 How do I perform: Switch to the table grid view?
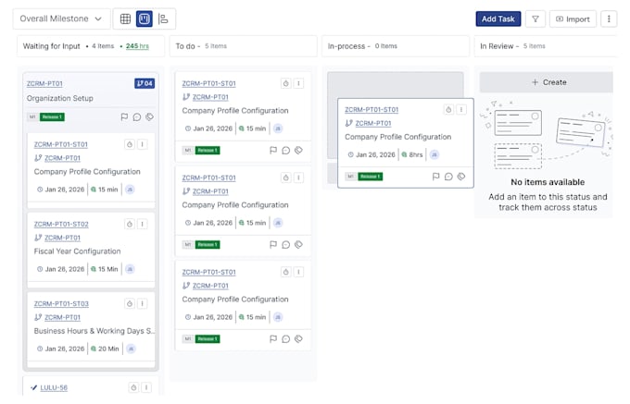point(125,18)
